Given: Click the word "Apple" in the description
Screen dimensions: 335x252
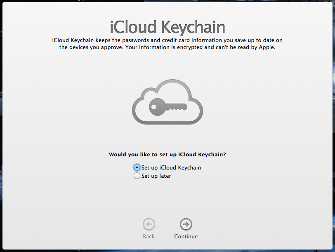Looking at the screenshot, I should pyautogui.click(x=267, y=47).
